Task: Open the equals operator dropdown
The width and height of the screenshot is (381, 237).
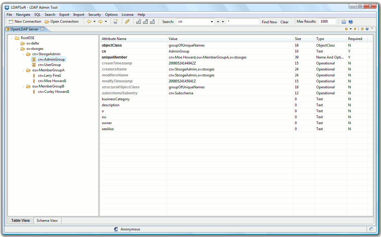Action: 223,22
